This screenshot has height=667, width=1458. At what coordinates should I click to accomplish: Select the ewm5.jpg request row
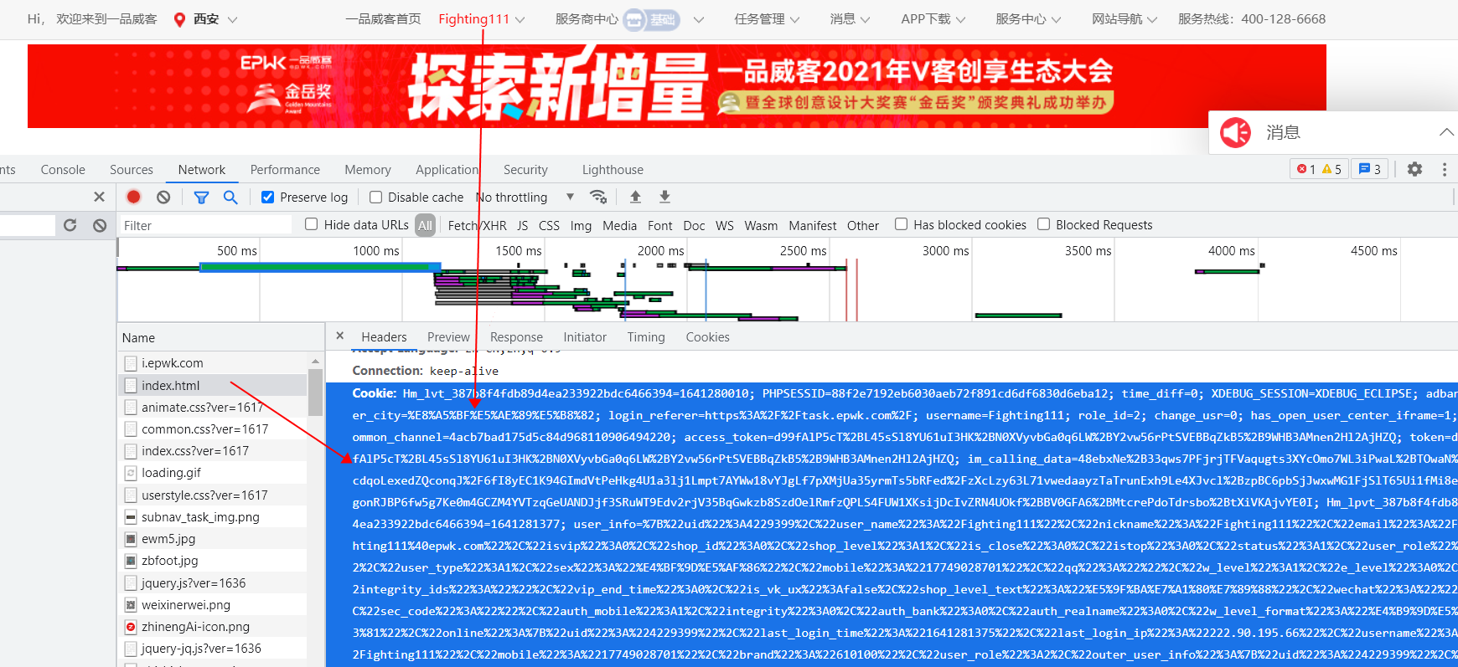212,539
